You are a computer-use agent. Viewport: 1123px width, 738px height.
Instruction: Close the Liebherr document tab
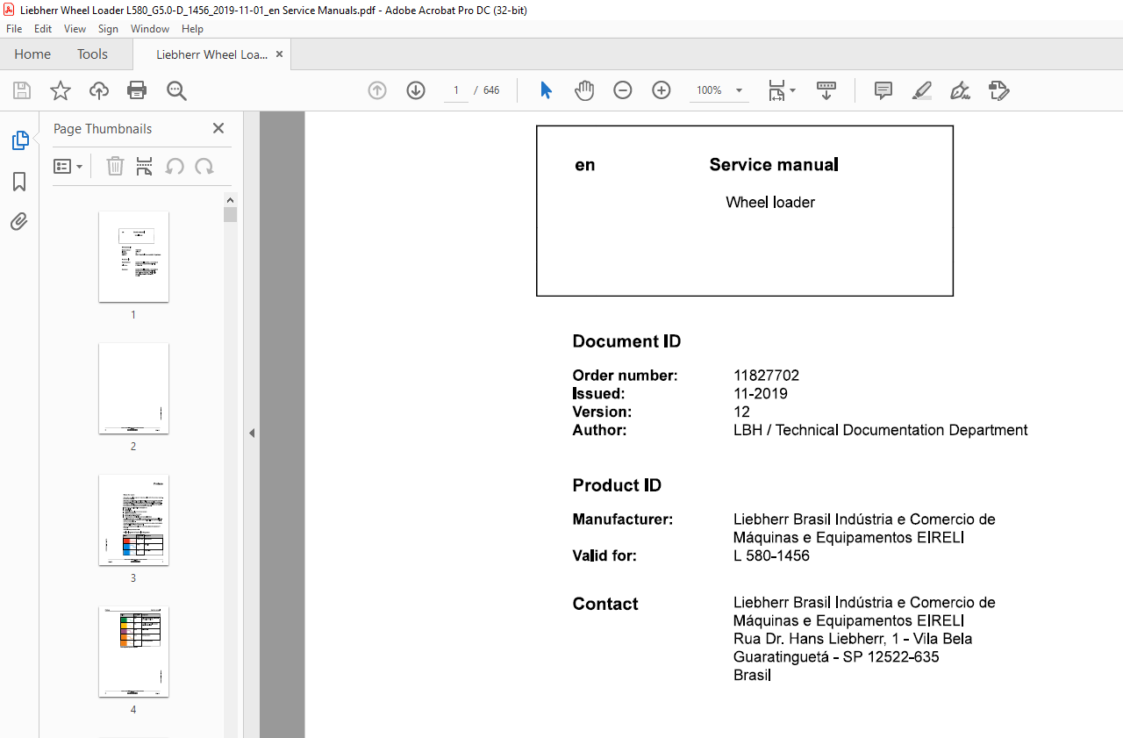coord(279,54)
